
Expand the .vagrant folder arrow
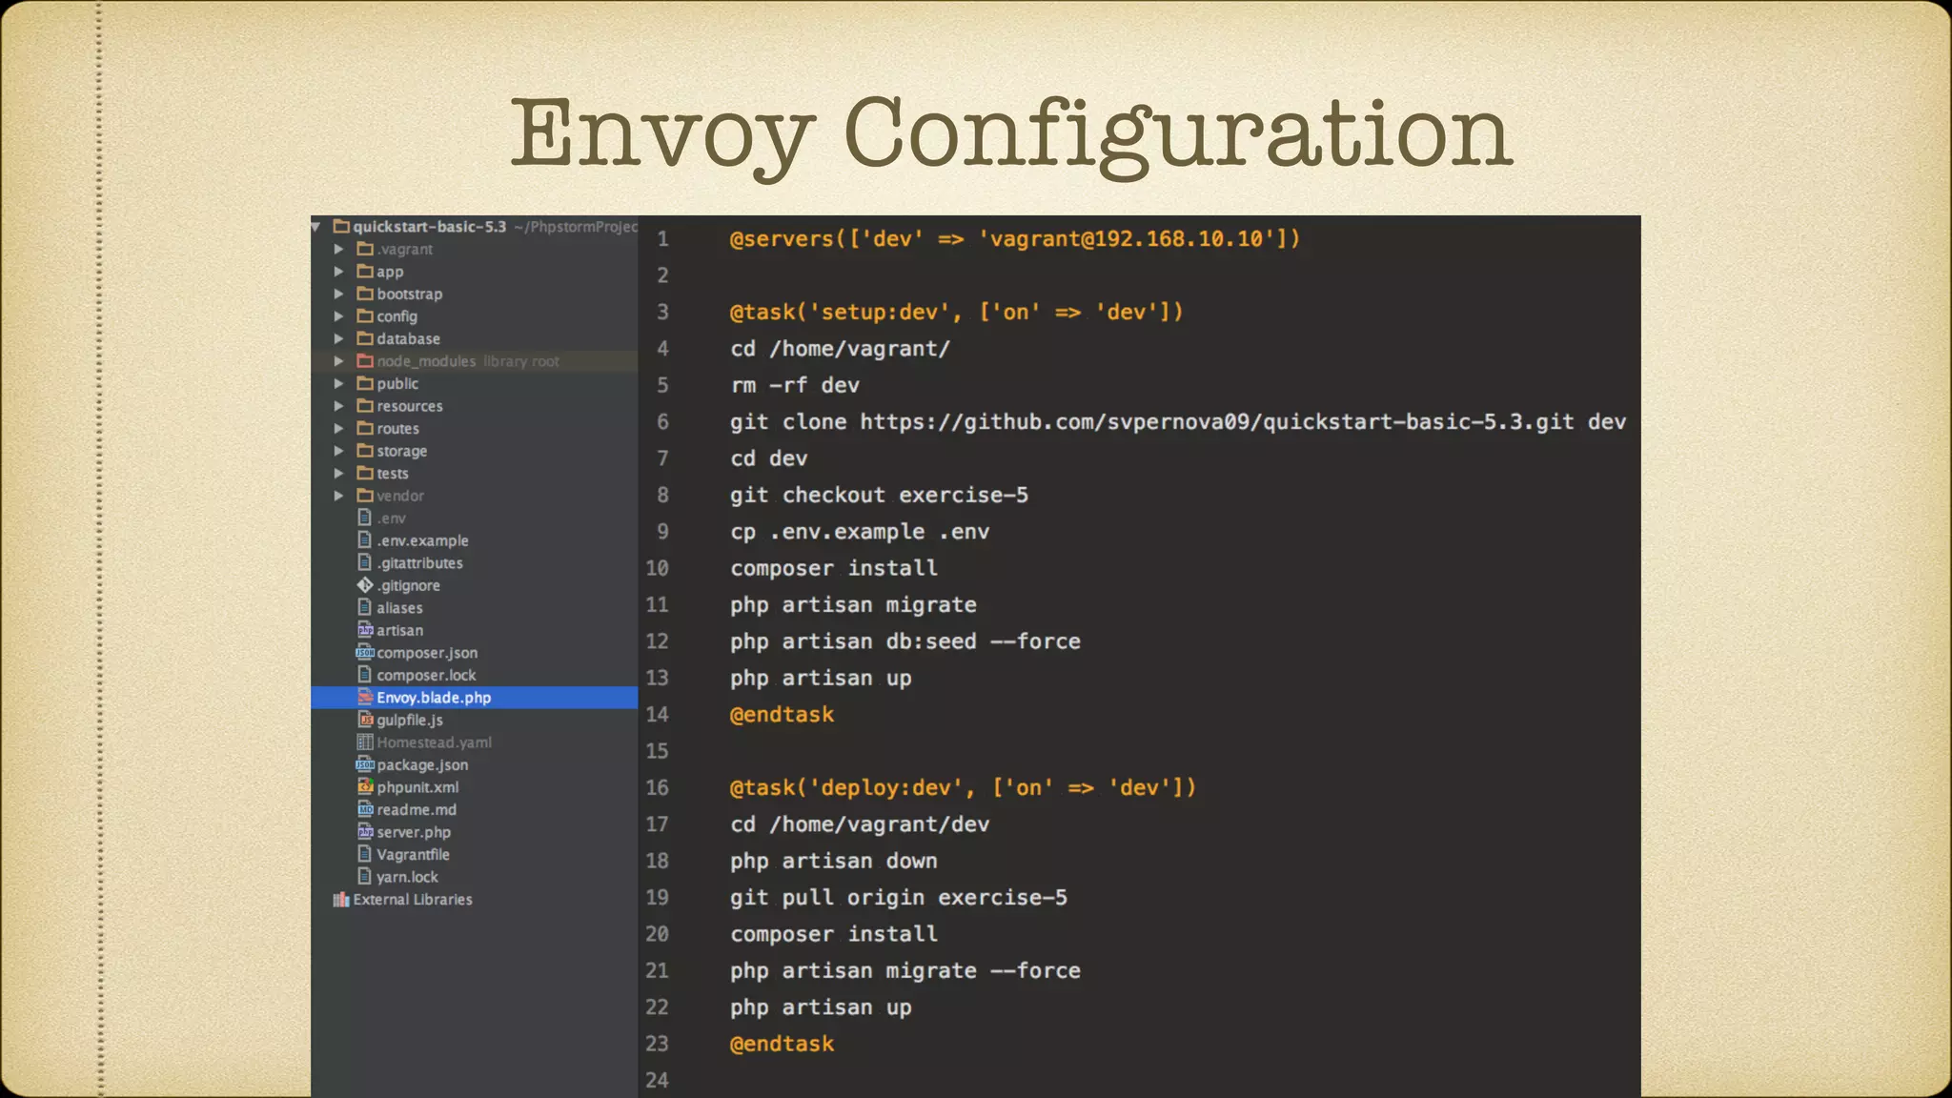(338, 249)
